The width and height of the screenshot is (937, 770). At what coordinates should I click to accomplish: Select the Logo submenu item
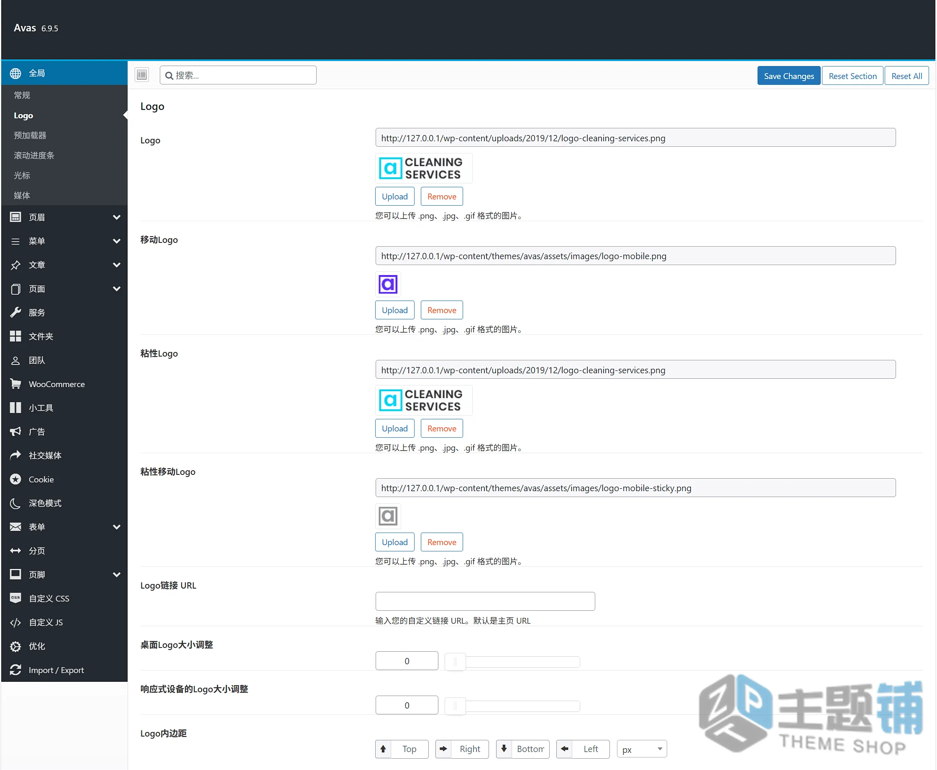(23, 115)
